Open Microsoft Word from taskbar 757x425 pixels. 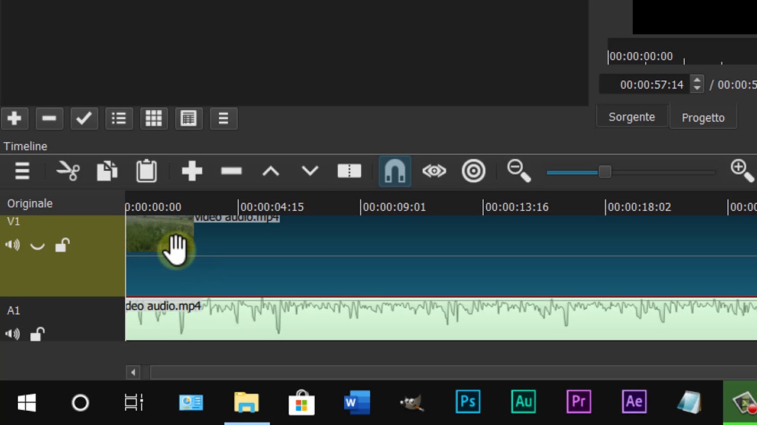pos(357,403)
